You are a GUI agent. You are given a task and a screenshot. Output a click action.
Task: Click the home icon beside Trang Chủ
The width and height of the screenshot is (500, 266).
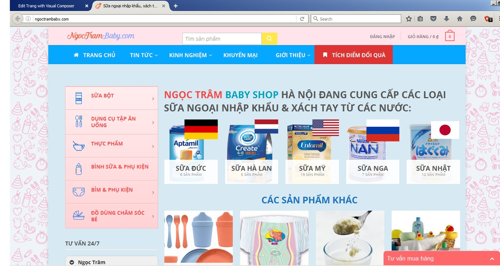point(76,55)
